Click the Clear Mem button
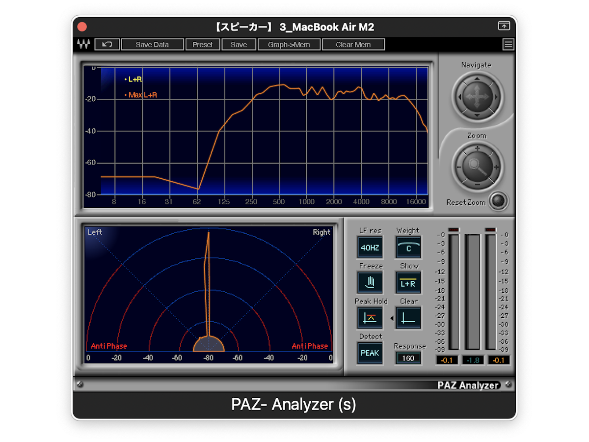The image size is (589, 442). (x=353, y=44)
